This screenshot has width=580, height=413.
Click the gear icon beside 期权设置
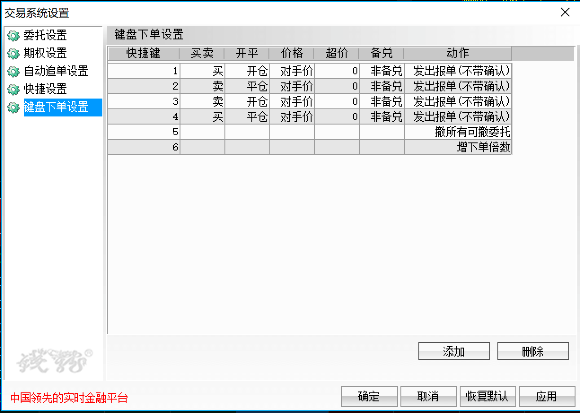coord(14,54)
